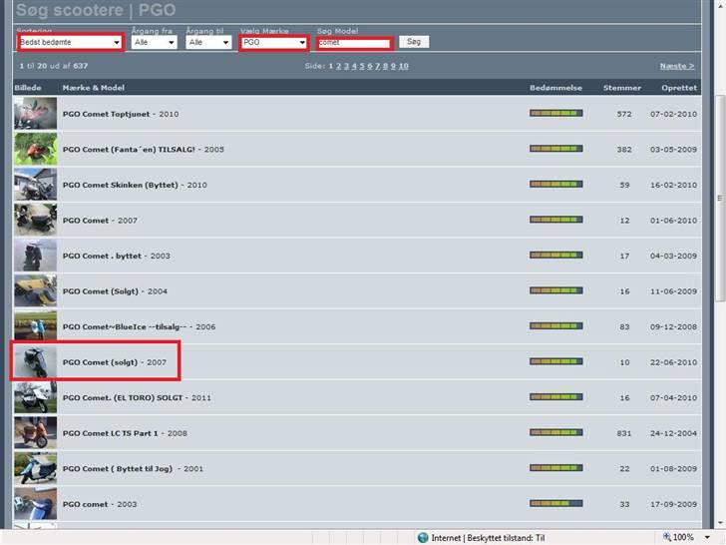Click the Internet zone globe icon in status bar
Image resolution: width=726 pixels, height=545 pixels.
[423, 537]
